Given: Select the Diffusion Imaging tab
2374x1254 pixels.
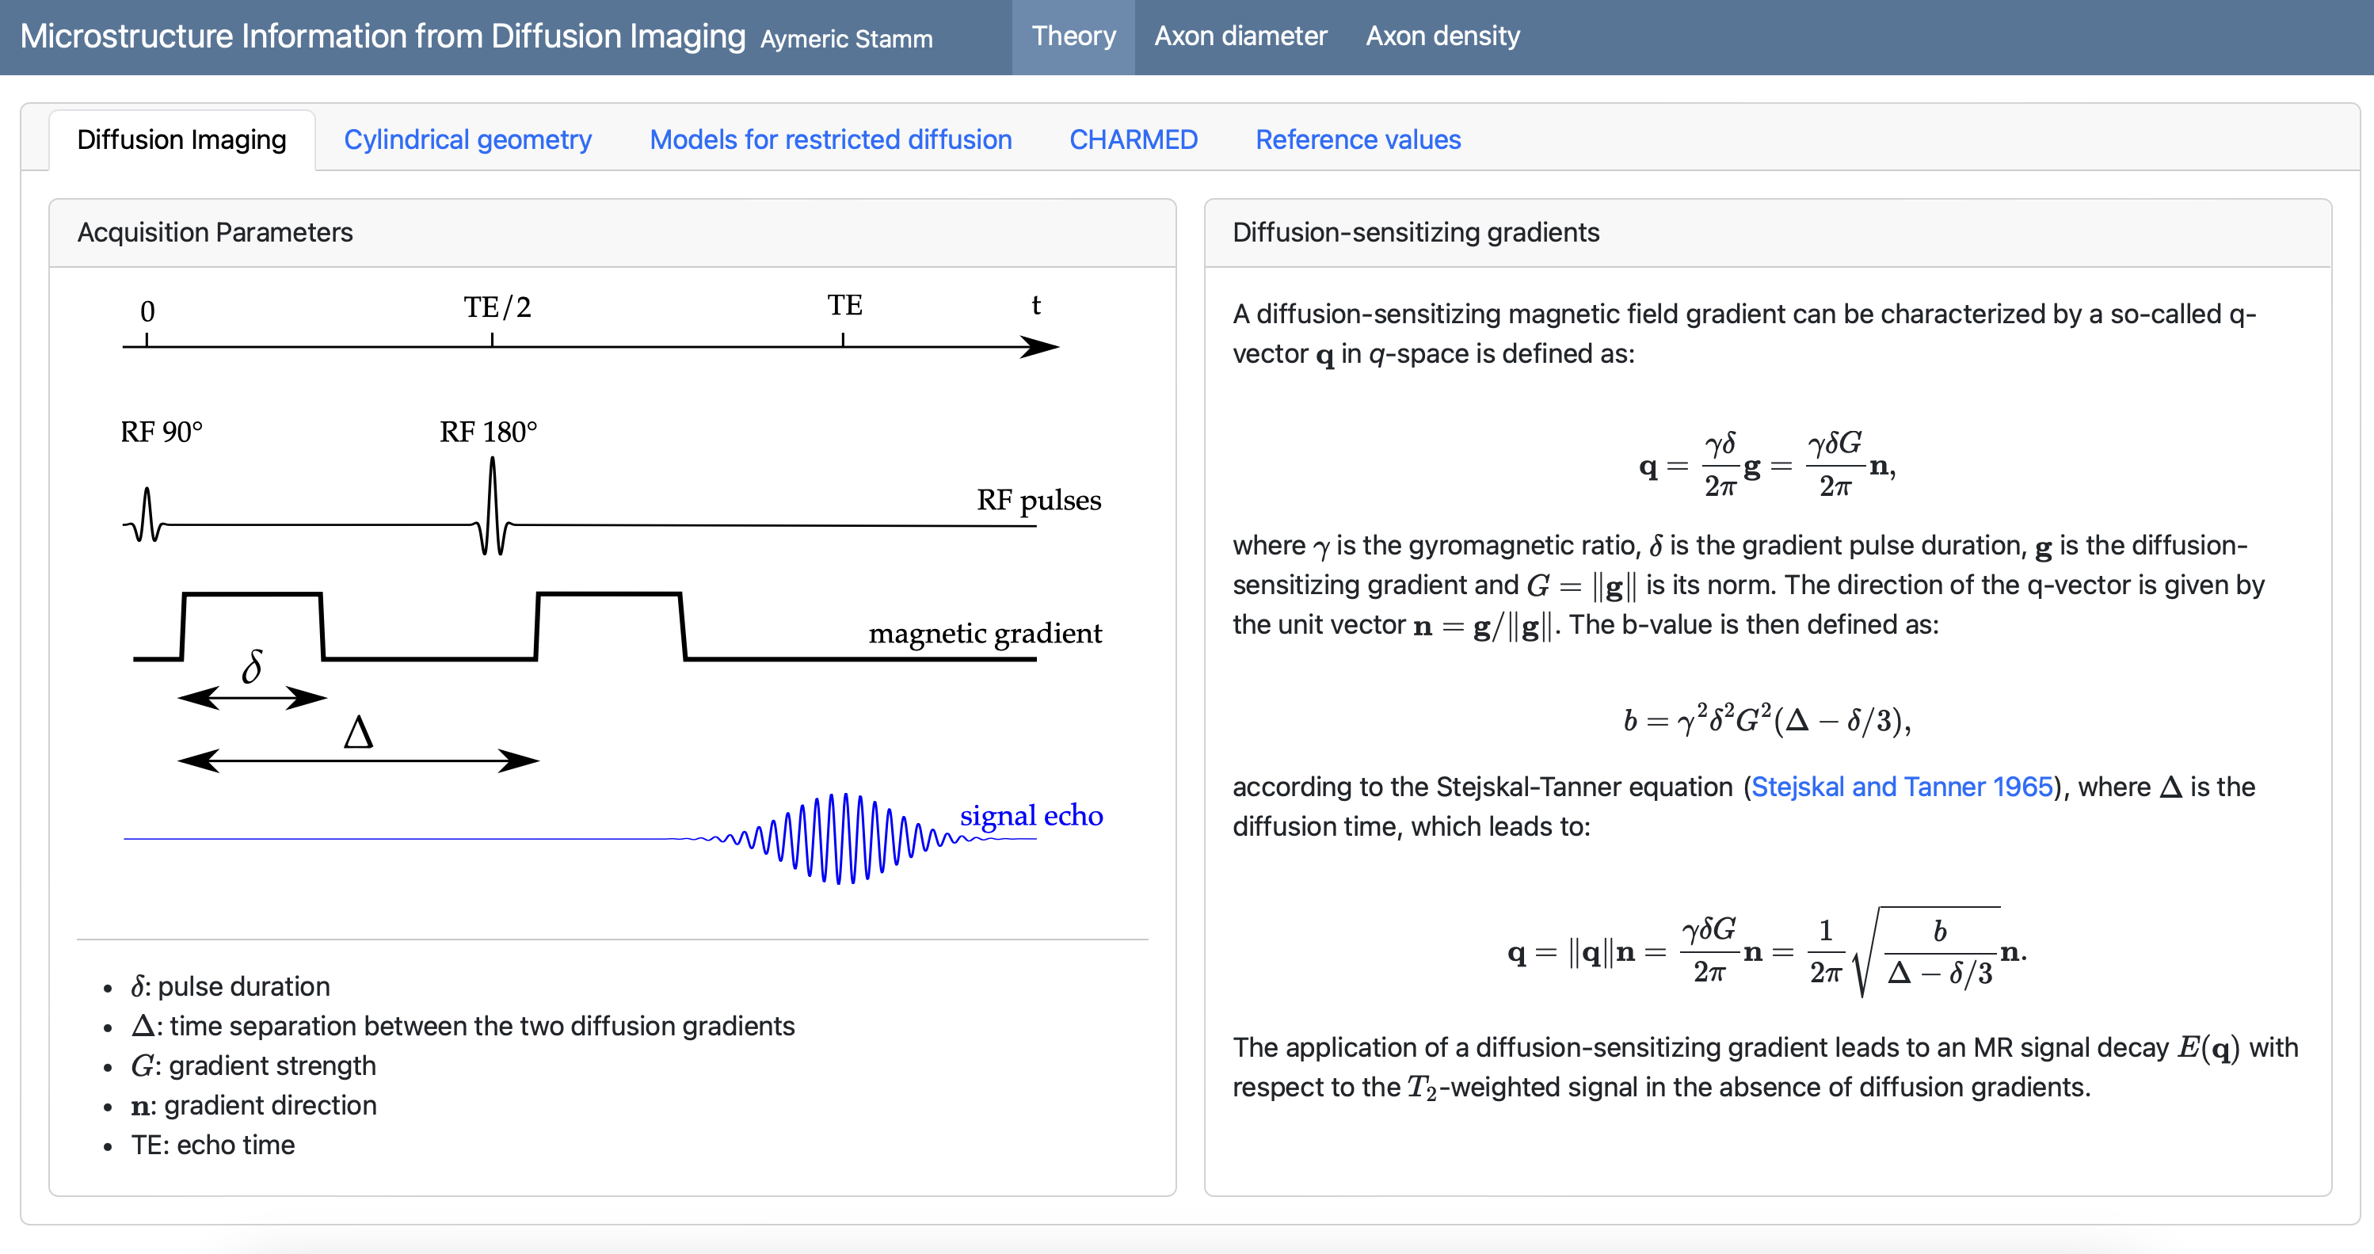Looking at the screenshot, I should click(181, 140).
